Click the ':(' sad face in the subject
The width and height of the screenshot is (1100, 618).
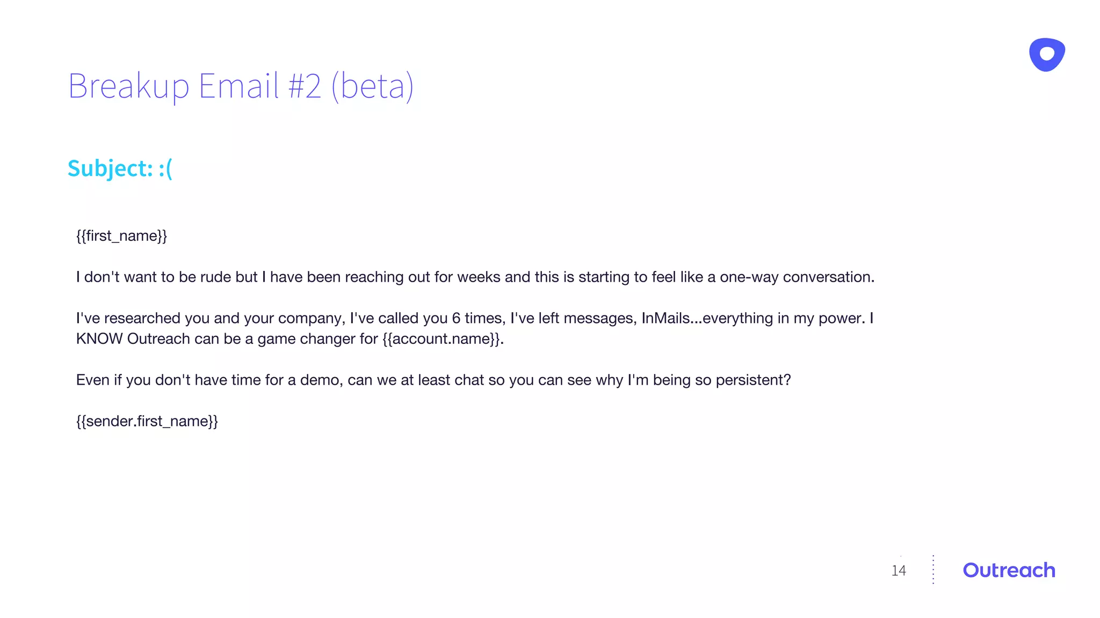pyautogui.click(x=165, y=168)
